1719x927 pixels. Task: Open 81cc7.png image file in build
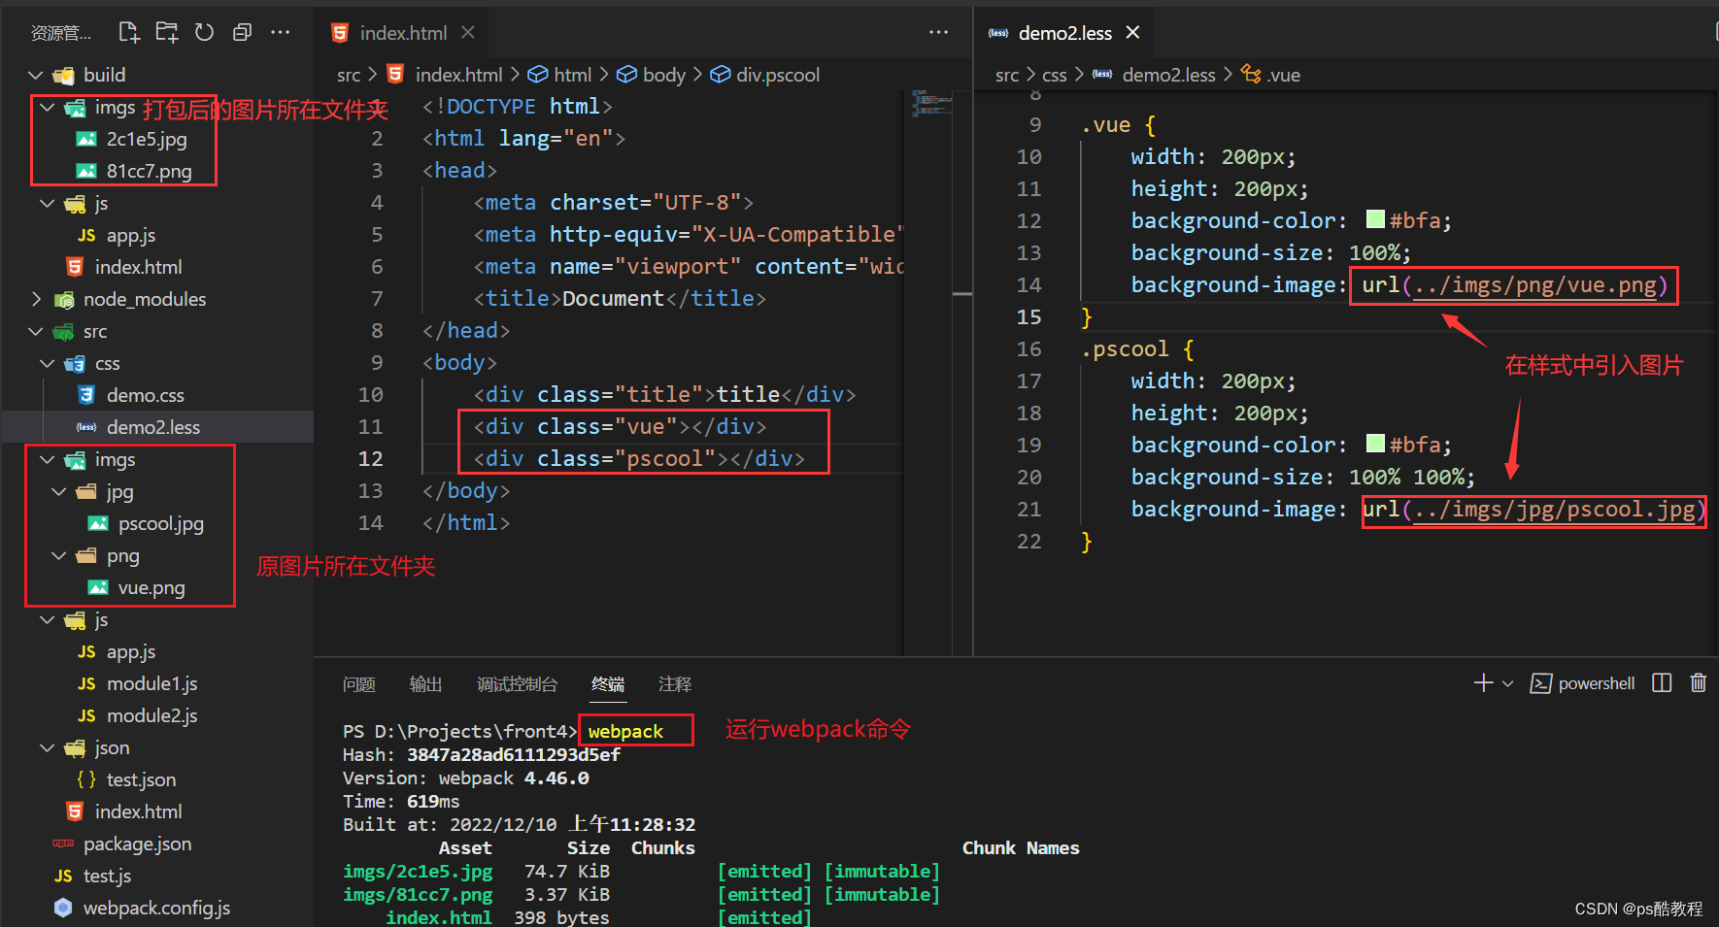(x=149, y=171)
